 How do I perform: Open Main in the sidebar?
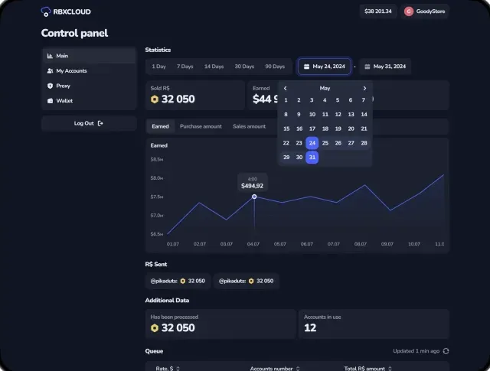[x=89, y=56]
